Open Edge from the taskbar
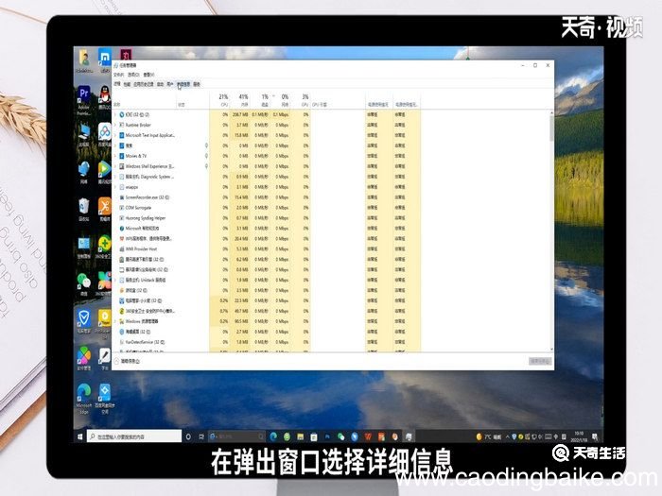Screen dimensions: 662x496 coord(273,436)
